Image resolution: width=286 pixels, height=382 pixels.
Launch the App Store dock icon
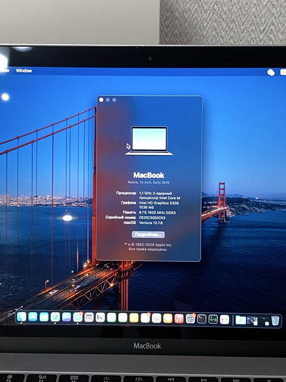tap(33, 317)
